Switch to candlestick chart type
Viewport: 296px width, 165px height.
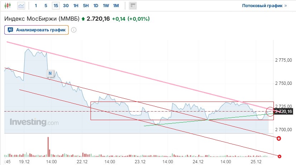[9, 6]
